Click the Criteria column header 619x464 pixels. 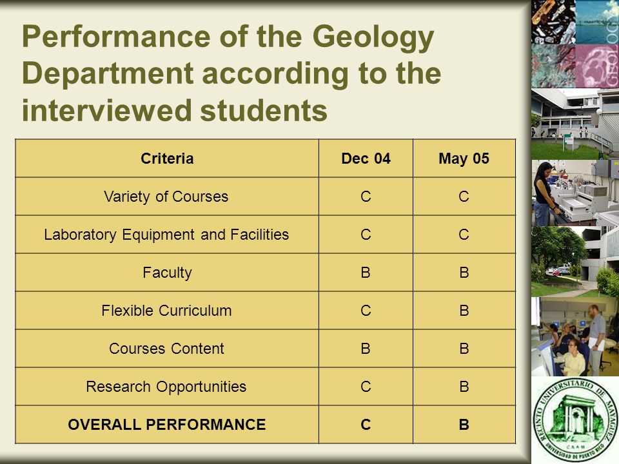(167, 159)
